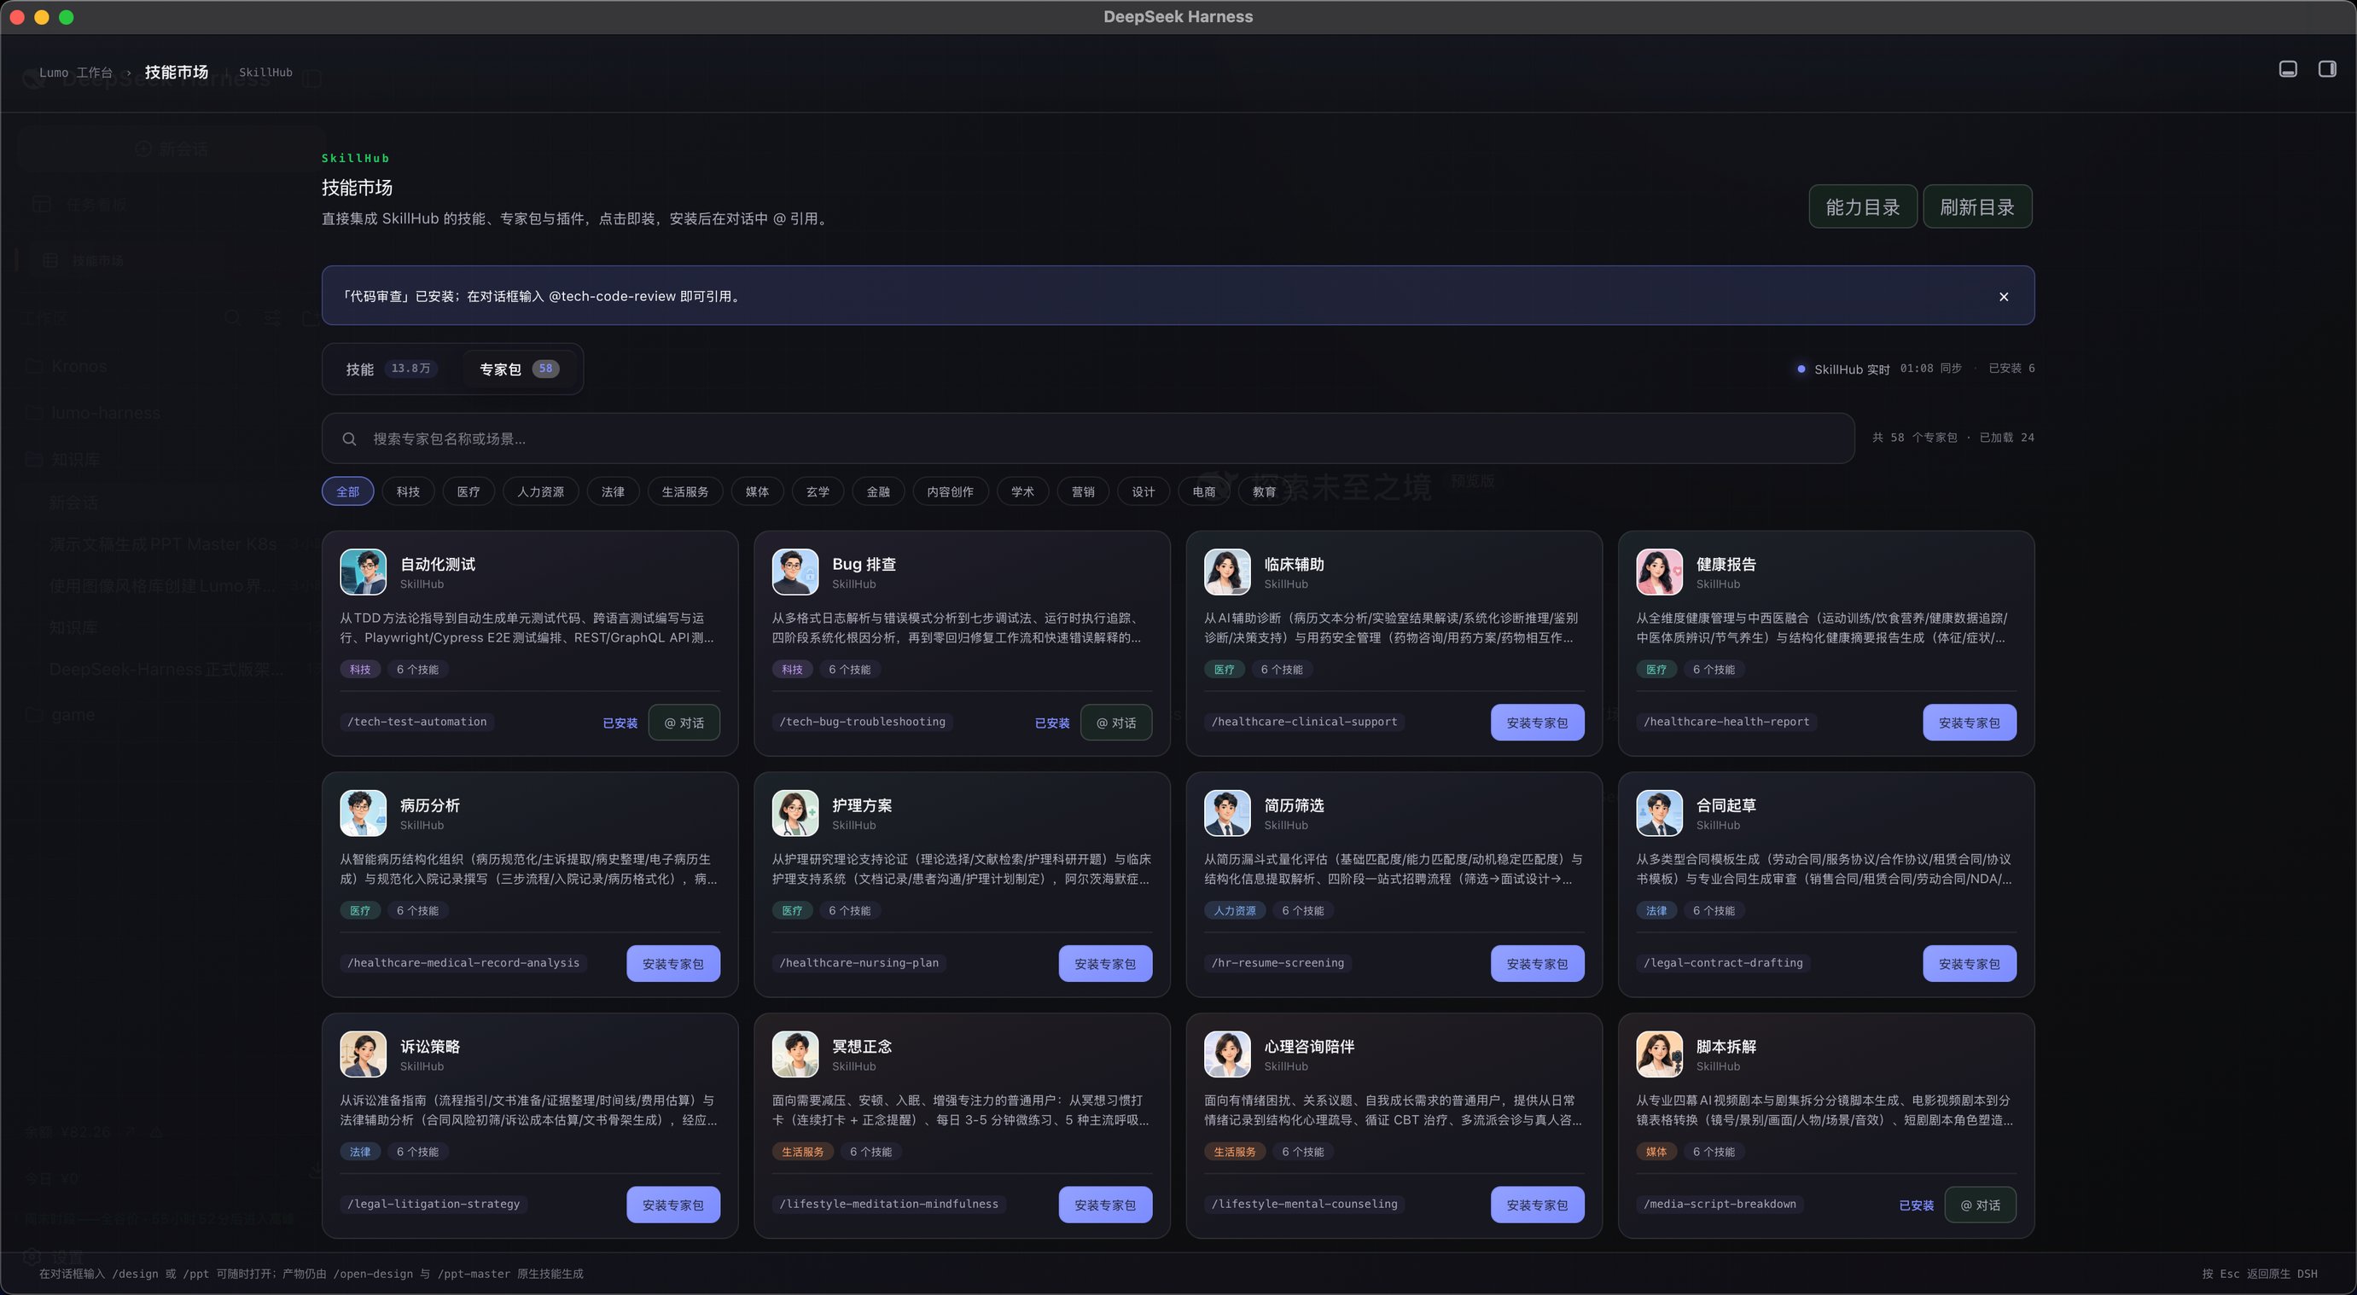
Task: Go to Lumo 工作台 in breadcrumb
Action: click(76, 73)
